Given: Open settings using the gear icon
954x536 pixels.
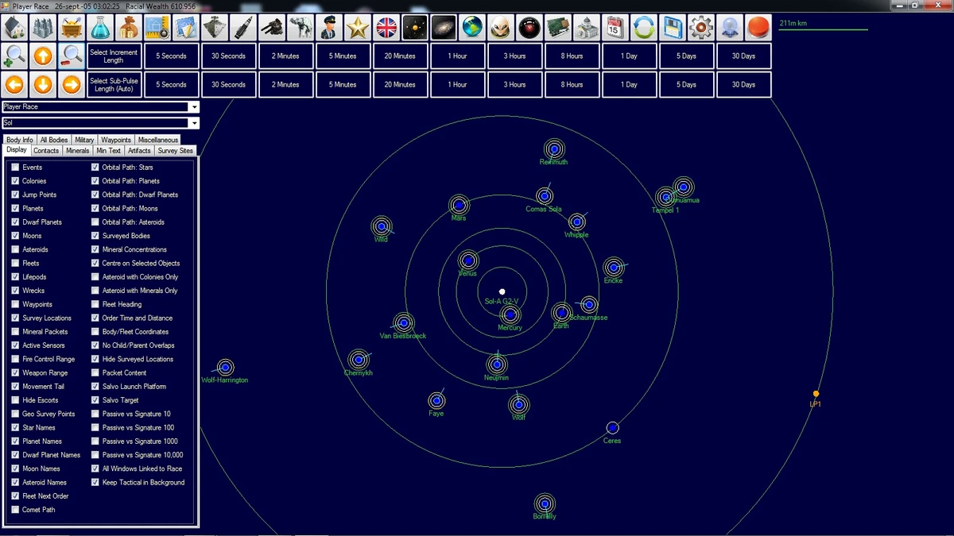Looking at the screenshot, I should (x=700, y=26).
